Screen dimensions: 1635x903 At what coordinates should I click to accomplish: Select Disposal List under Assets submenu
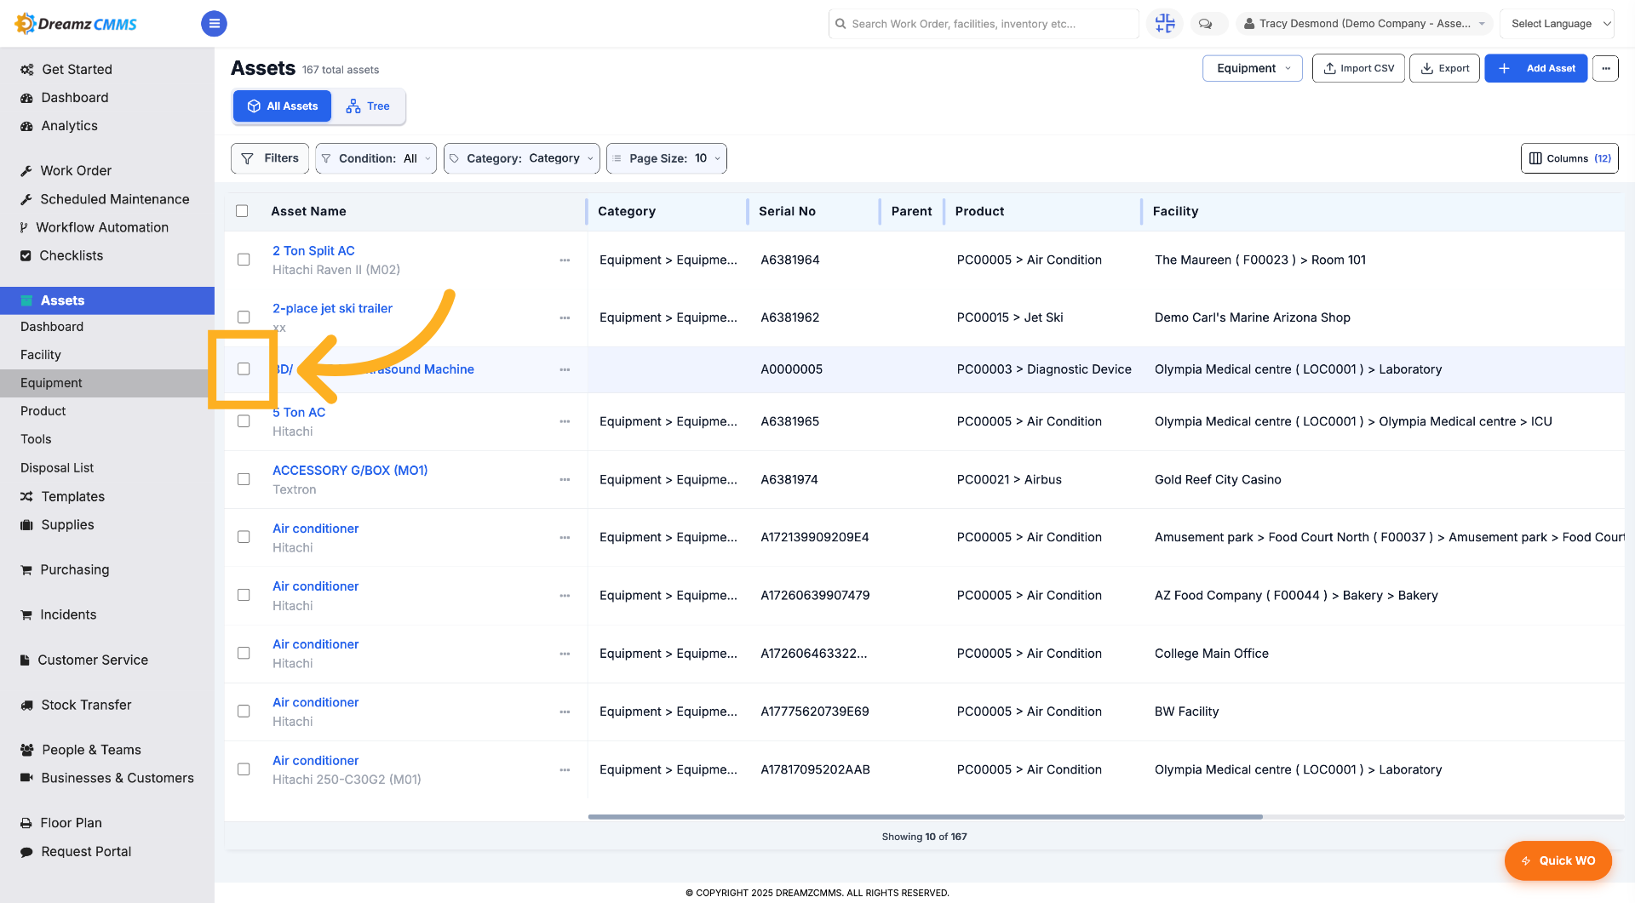(57, 467)
